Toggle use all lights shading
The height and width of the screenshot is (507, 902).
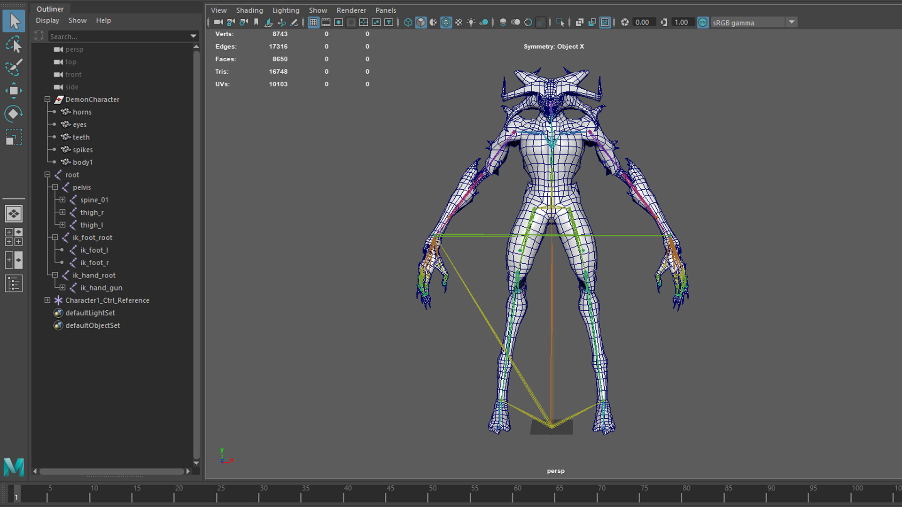pos(471,22)
